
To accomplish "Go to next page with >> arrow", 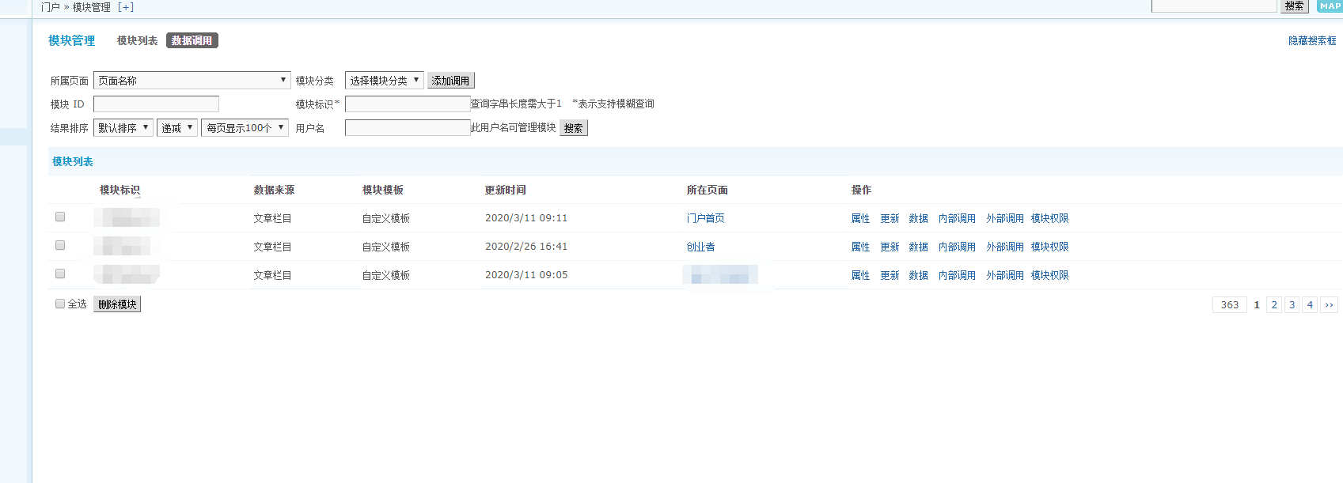I will click(1329, 305).
